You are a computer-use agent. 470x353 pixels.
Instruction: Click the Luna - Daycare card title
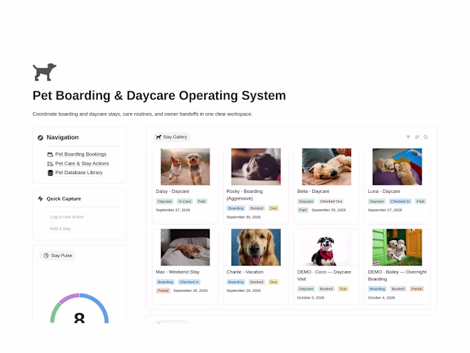tap(384, 191)
